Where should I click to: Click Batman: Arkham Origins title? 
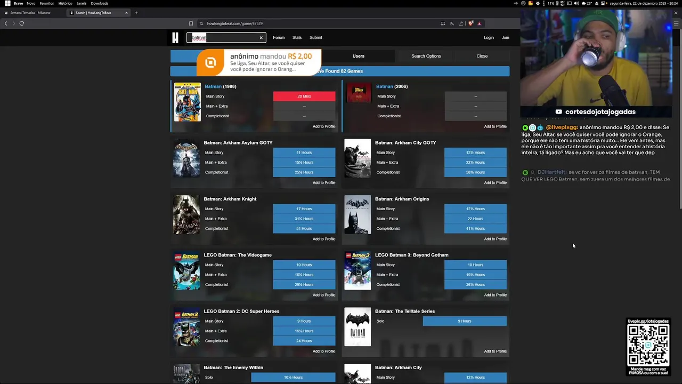point(402,199)
